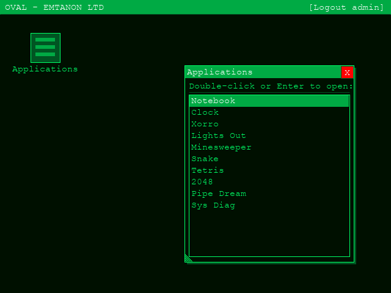Select the Lights Out entry
This screenshot has width=391, height=293.
[x=218, y=136]
